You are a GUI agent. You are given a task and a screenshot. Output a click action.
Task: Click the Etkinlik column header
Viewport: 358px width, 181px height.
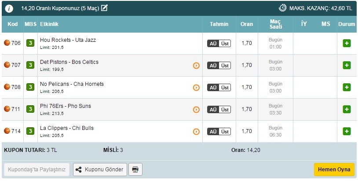[49, 24]
